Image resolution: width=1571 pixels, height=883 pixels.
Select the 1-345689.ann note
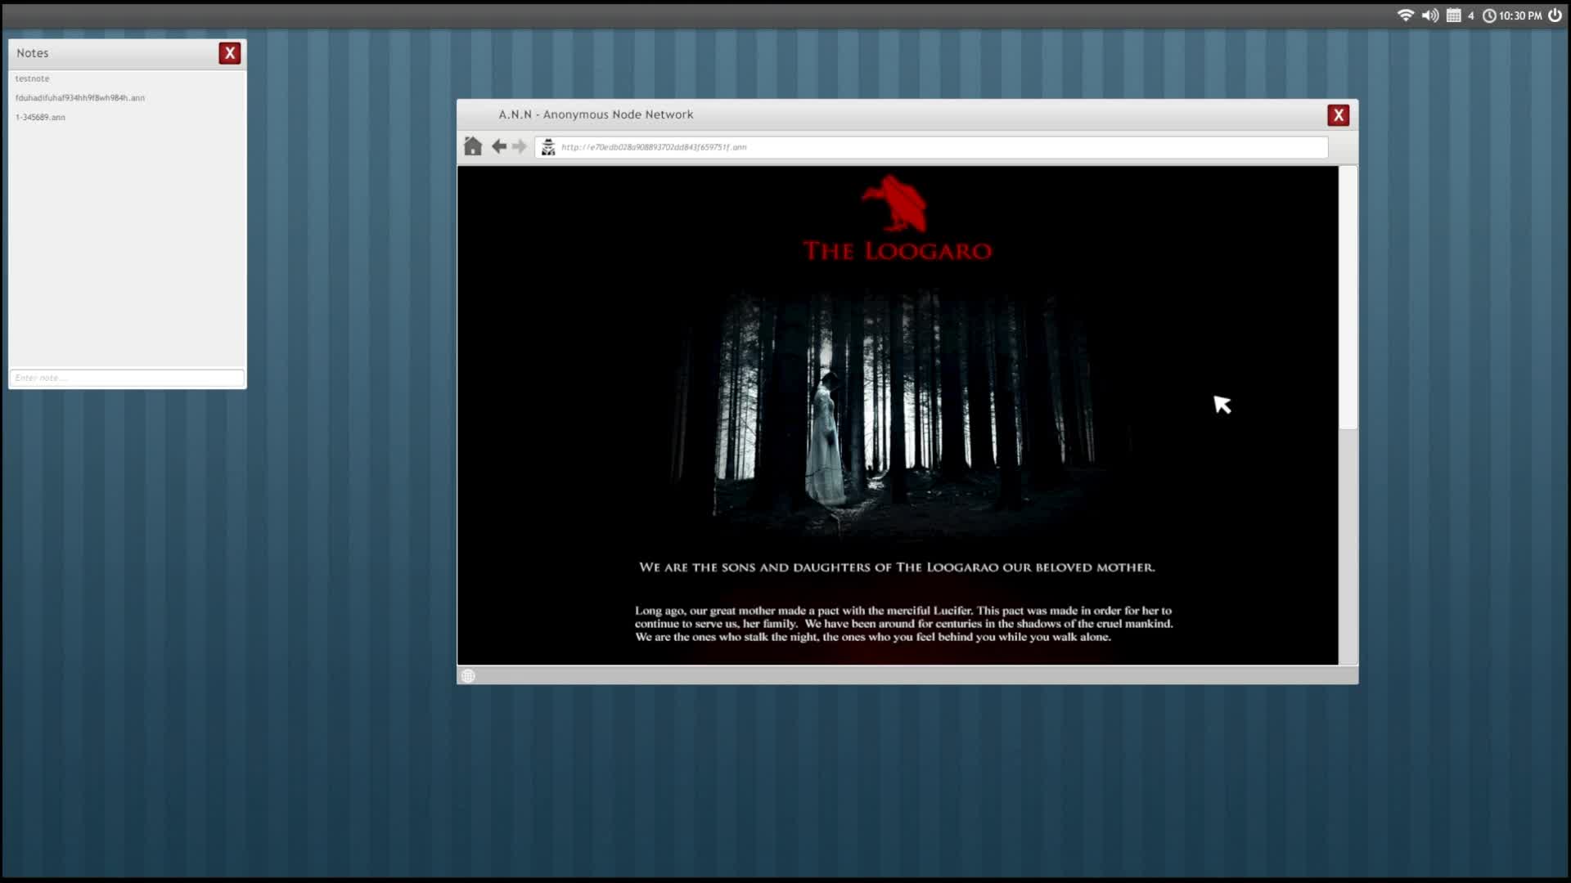coord(41,118)
